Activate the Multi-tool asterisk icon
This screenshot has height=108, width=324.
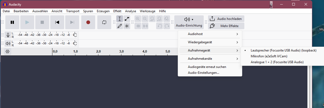pyautogui.click(x=127, y=26)
